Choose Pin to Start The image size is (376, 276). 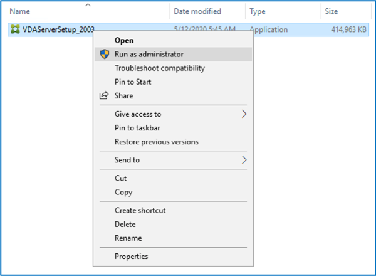click(133, 82)
